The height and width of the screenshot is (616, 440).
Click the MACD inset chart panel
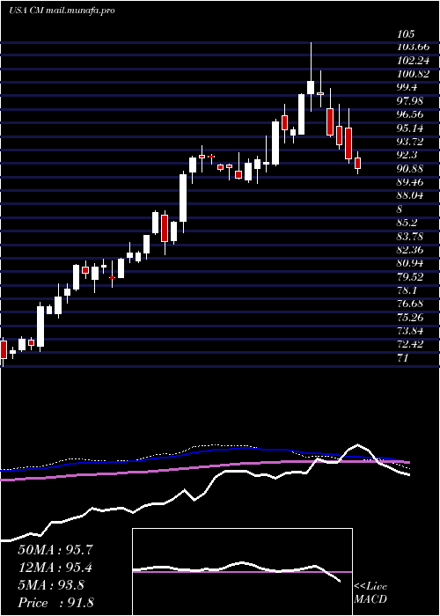tap(242, 572)
